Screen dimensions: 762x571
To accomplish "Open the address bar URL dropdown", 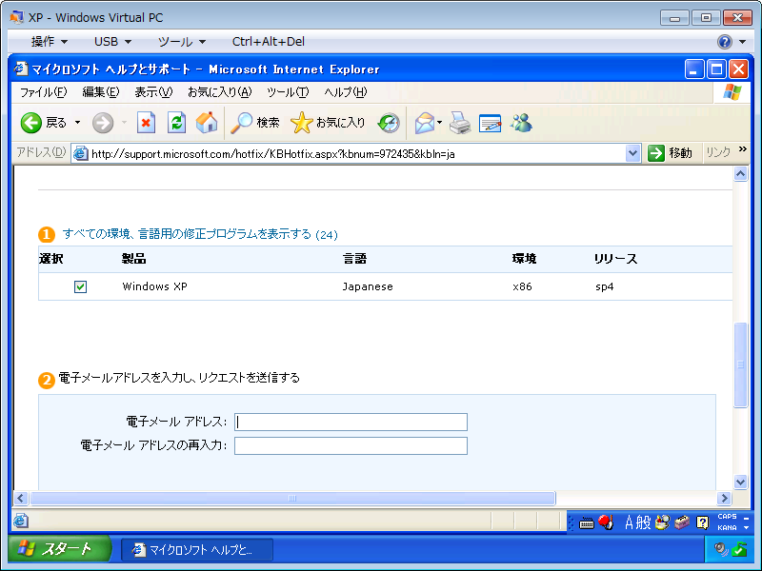I will tap(632, 153).
